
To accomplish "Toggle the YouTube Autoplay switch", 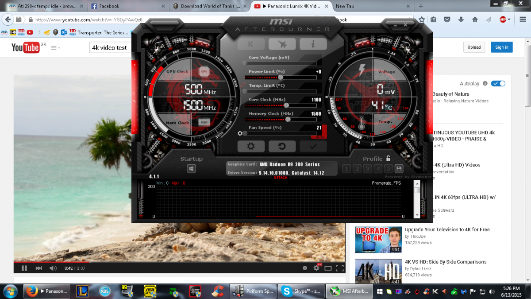I will point(498,84).
